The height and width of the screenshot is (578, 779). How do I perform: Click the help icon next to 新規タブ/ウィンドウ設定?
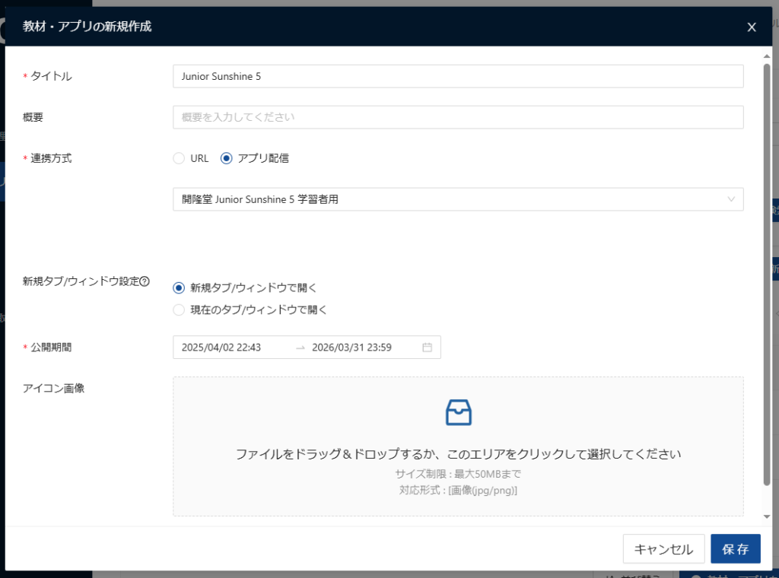coord(145,281)
